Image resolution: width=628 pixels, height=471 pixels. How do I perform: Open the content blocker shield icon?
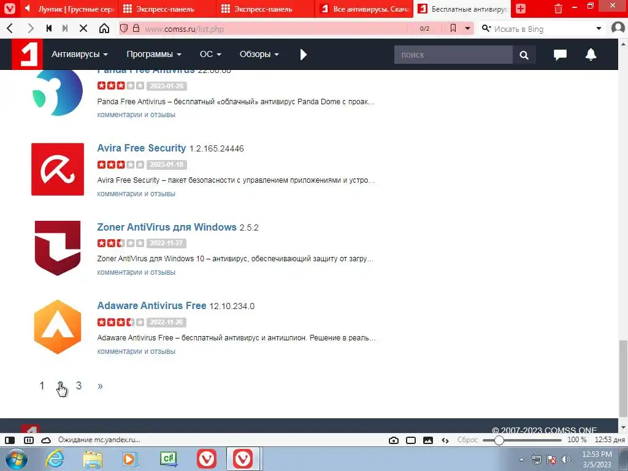(x=124, y=28)
